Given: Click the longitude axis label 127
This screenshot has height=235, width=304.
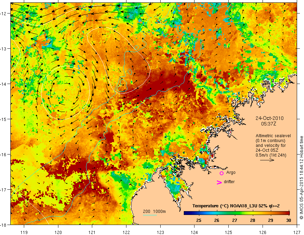Looking at the screenshot, I should click(x=297, y=232).
